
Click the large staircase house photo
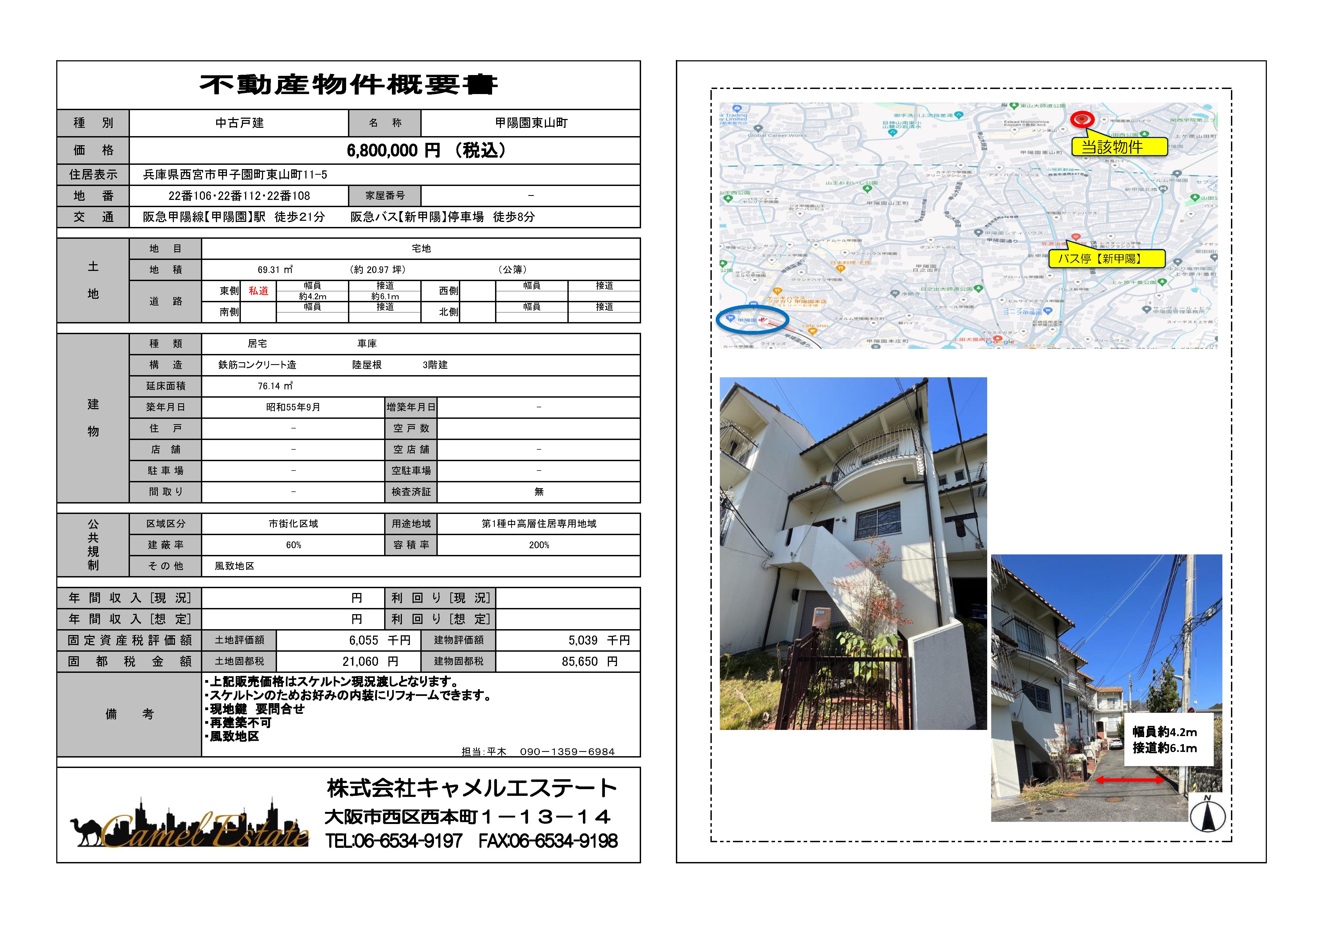(x=853, y=553)
